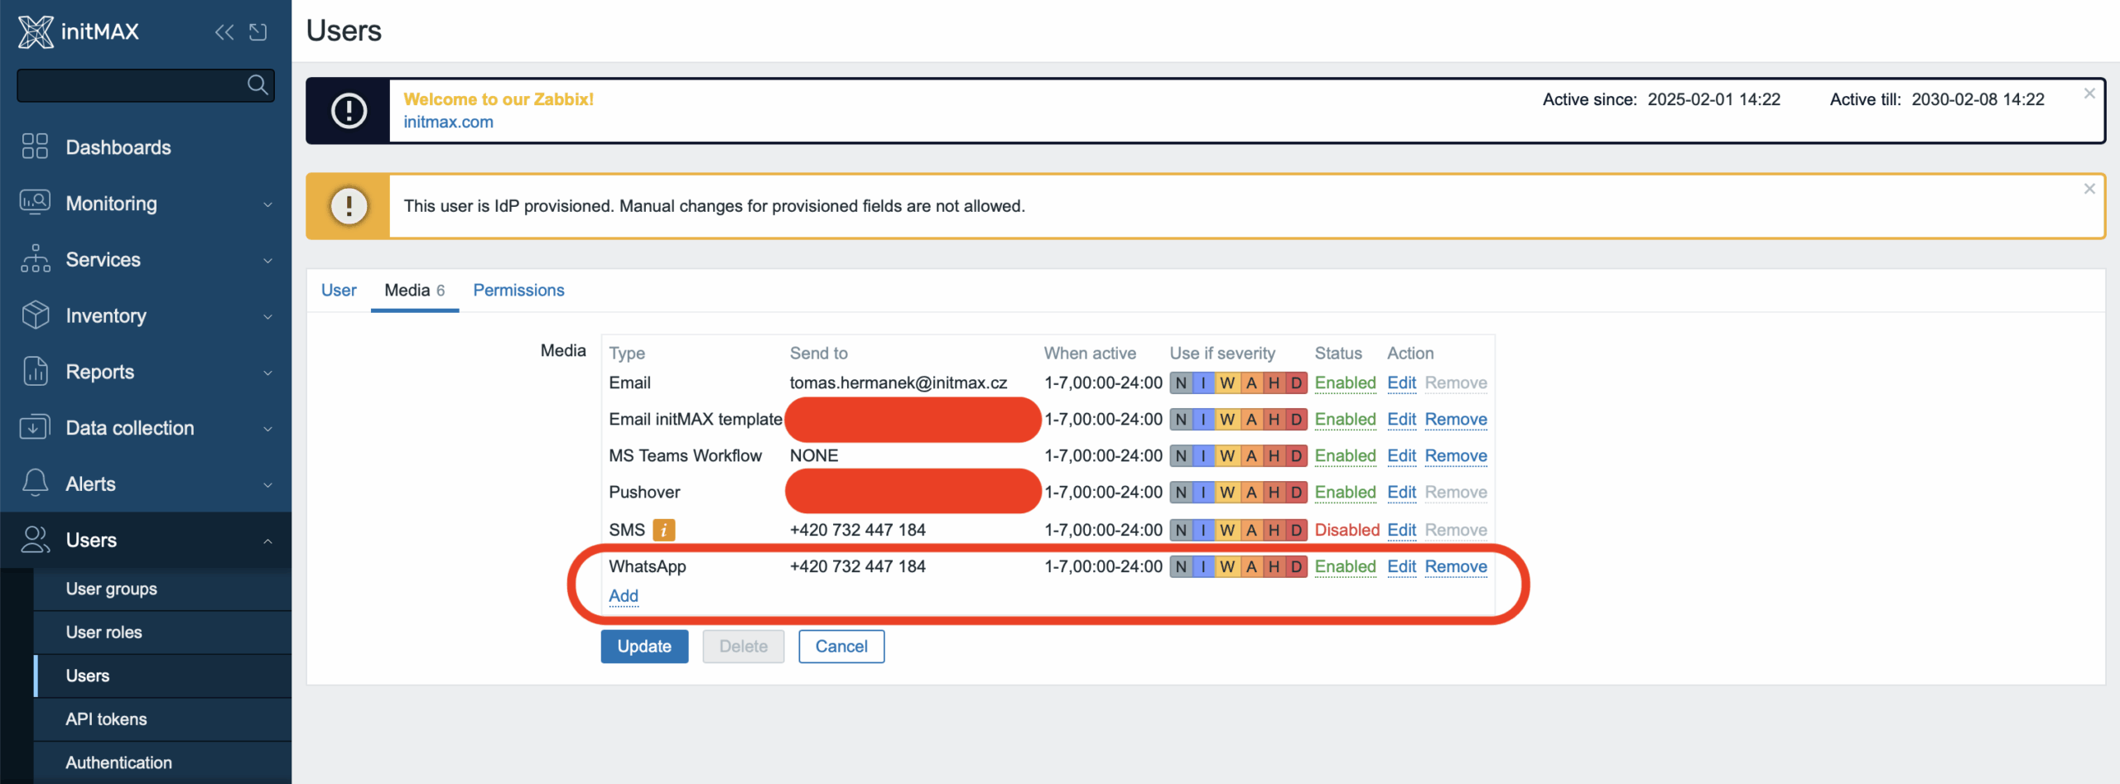Toggle Enabled status of Pushover

(x=1345, y=492)
